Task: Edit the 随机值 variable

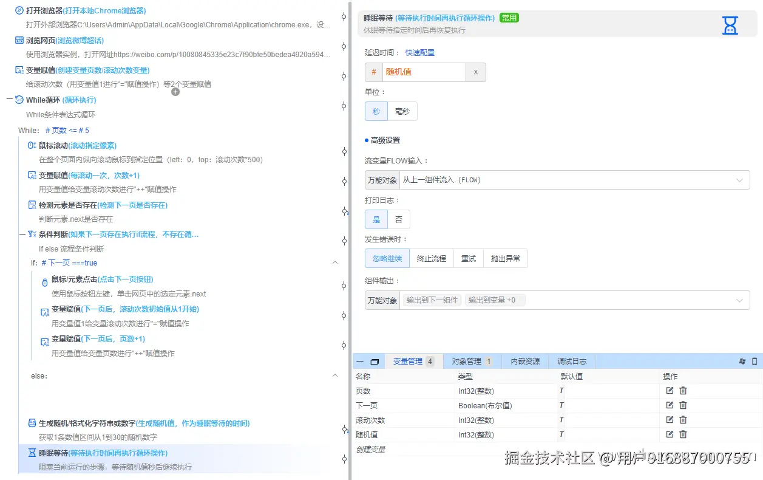Action: pos(670,434)
